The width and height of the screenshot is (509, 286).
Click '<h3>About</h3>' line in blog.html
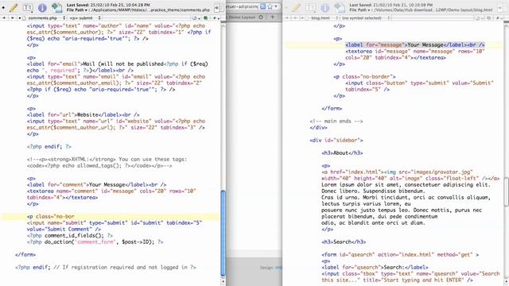pyautogui.click(x=342, y=153)
